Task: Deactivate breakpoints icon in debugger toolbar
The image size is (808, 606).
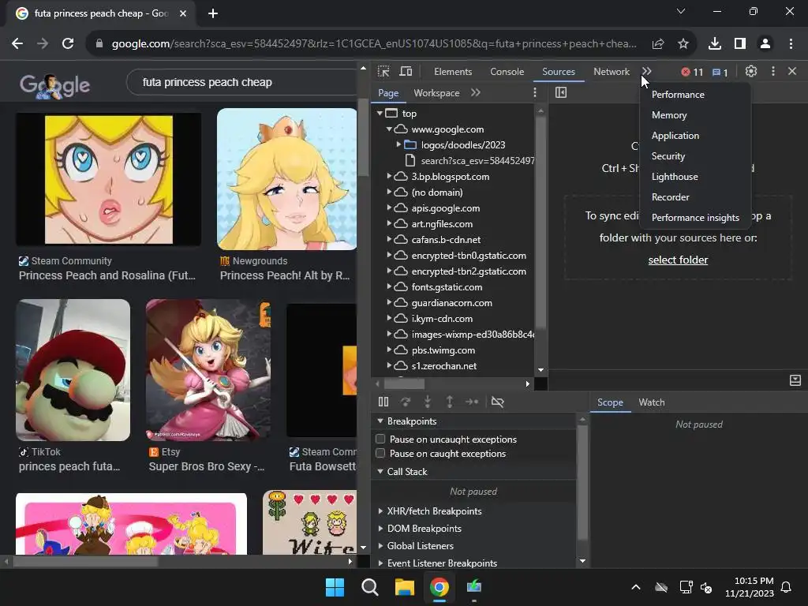Action: [x=497, y=402]
